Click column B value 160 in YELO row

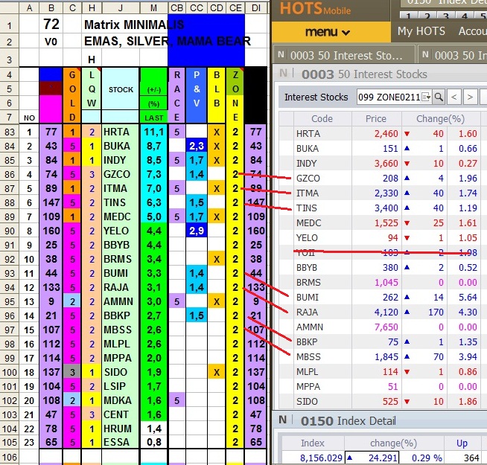(51, 231)
